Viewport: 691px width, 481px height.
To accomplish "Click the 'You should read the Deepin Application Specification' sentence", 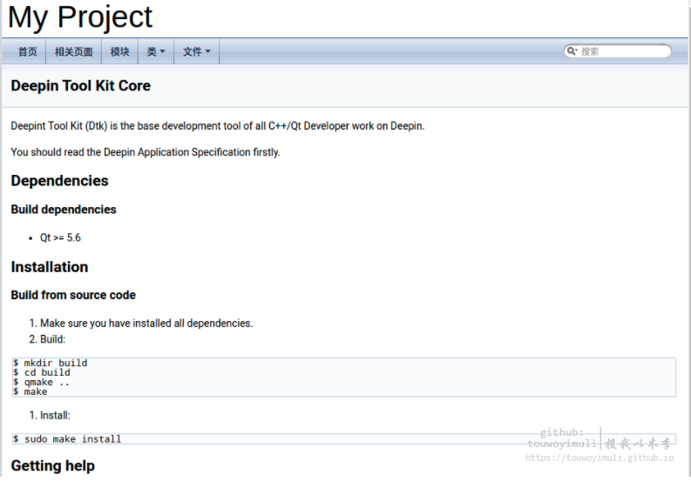I will pyautogui.click(x=146, y=152).
